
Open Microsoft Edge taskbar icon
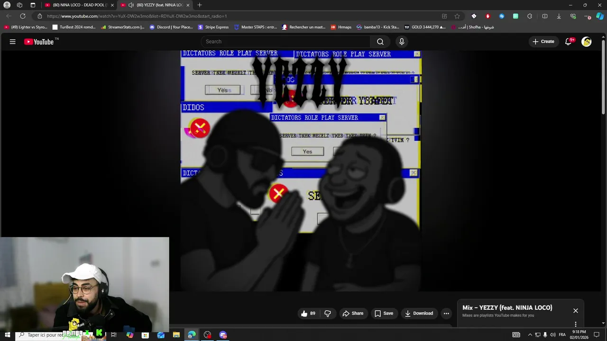pyautogui.click(x=192, y=335)
